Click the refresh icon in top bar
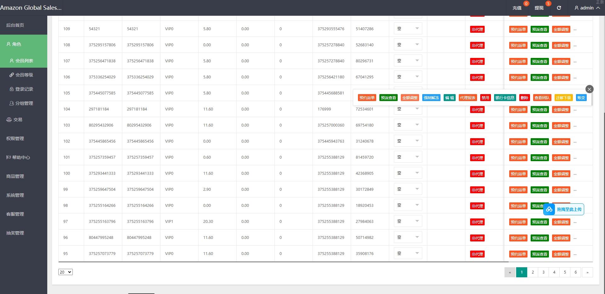Image resolution: width=605 pixels, height=294 pixels. coord(559,8)
